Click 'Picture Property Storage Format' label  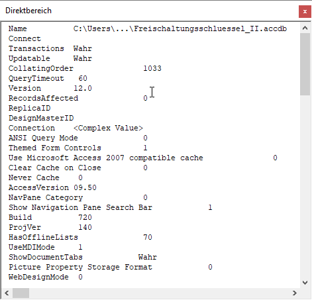pyautogui.click(x=80, y=267)
